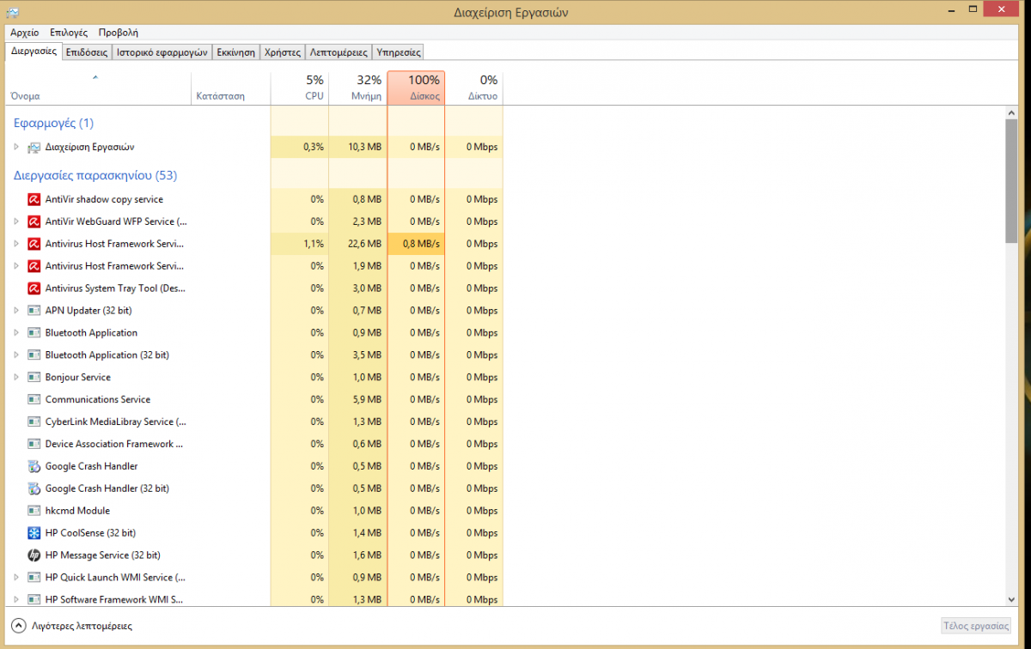Switch to the Υπηρεσίες tab
The width and height of the screenshot is (1031, 649).
tap(399, 52)
